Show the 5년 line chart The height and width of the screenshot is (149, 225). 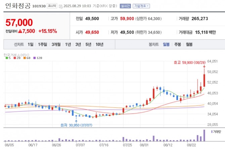[x=88, y=44]
